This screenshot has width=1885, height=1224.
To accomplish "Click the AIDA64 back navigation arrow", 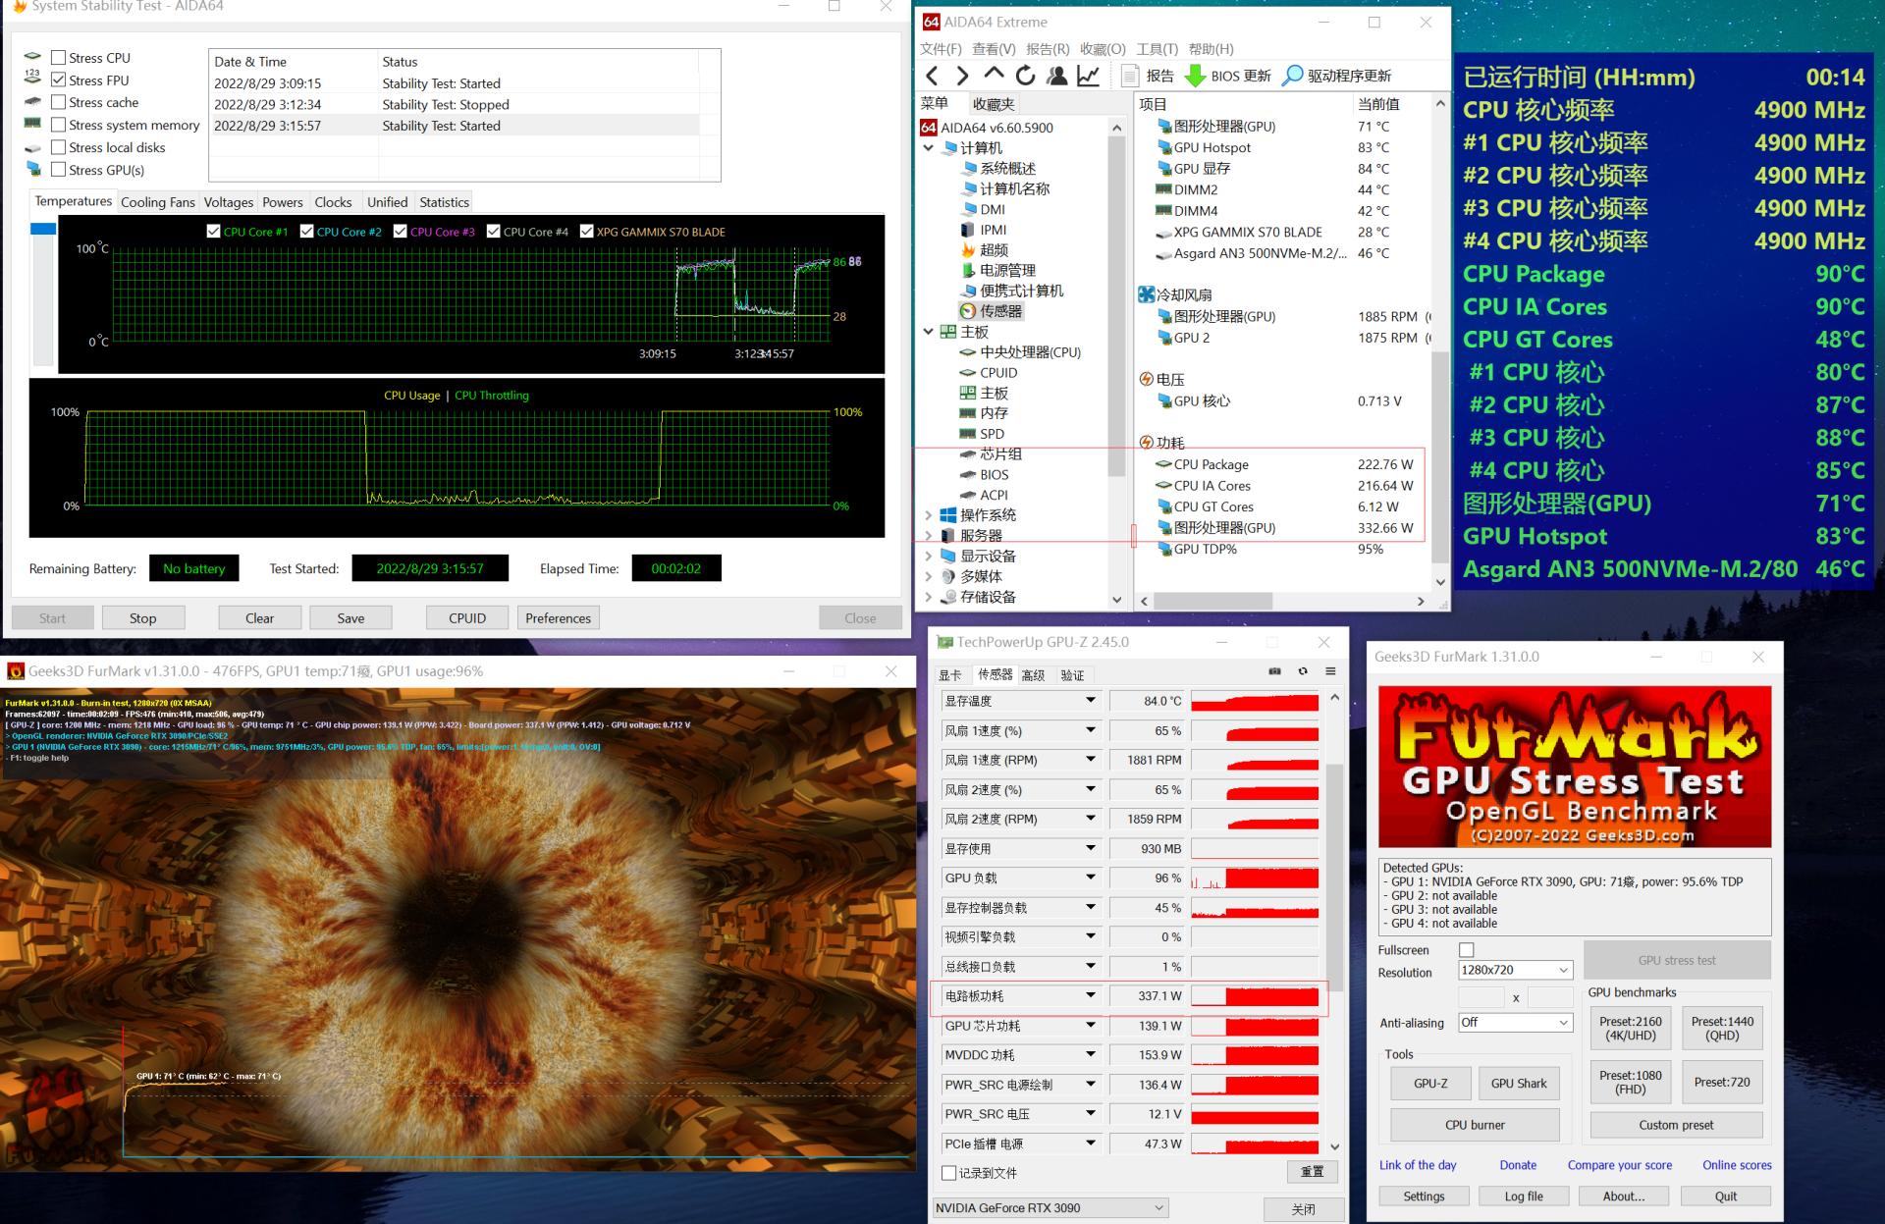I will pyautogui.click(x=933, y=76).
